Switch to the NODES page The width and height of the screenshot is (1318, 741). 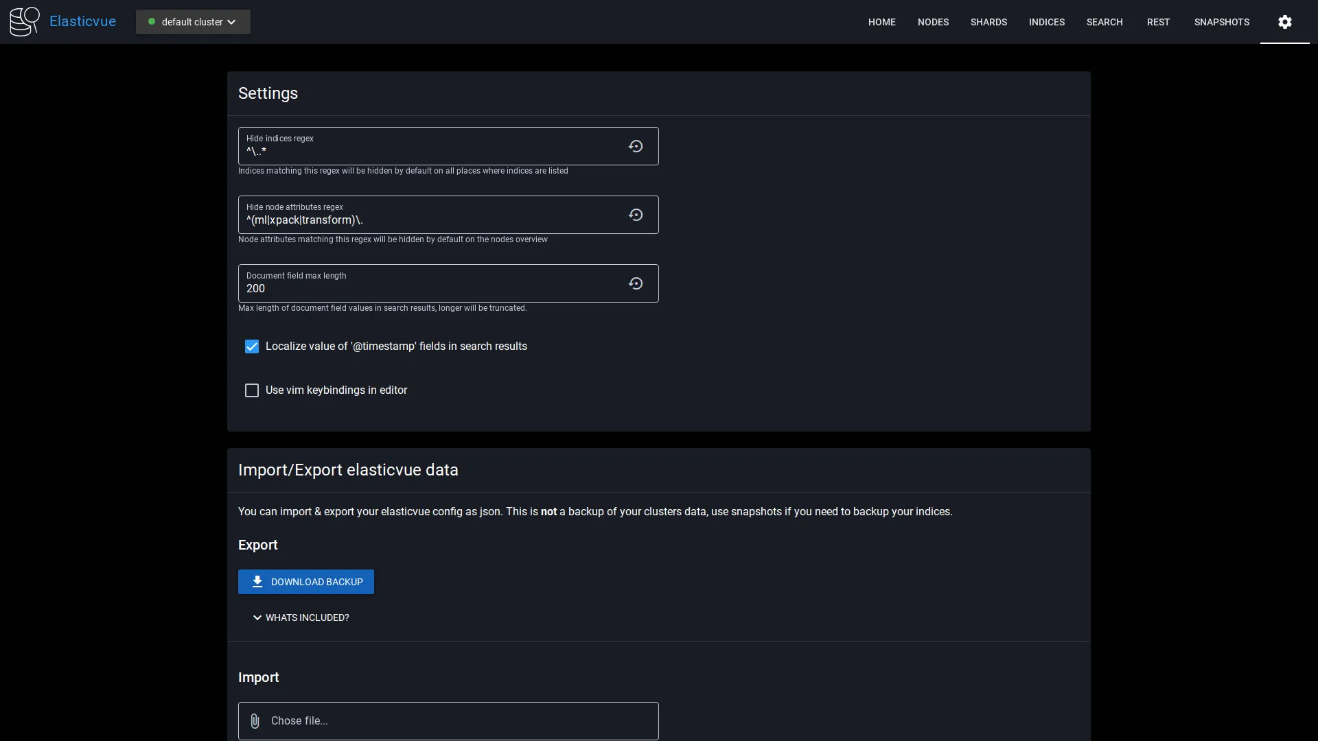click(933, 21)
